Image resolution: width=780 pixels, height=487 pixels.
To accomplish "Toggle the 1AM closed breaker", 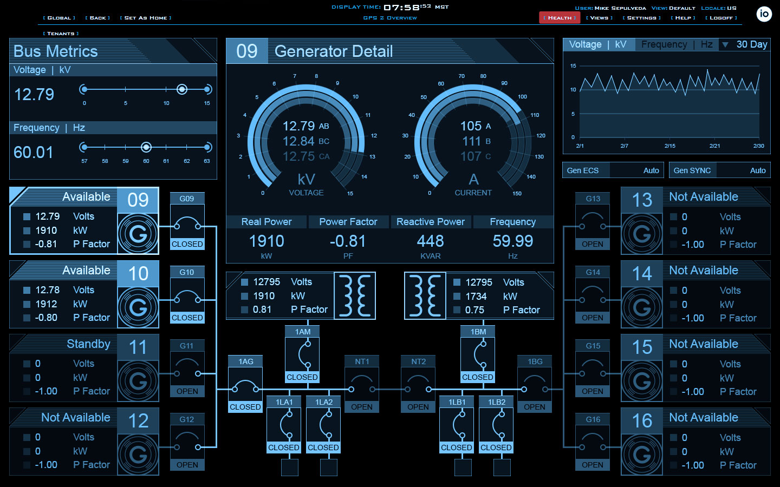I will point(302,354).
